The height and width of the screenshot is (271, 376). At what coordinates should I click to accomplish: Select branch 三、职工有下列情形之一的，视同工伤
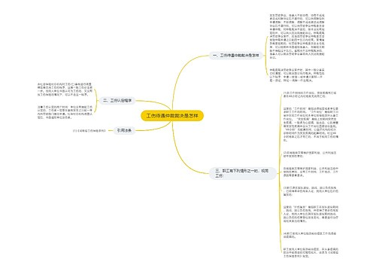242,173
